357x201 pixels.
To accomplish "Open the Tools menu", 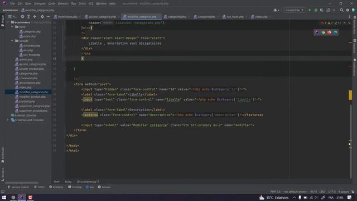I will pyautogui.click(x=82, y=3).
